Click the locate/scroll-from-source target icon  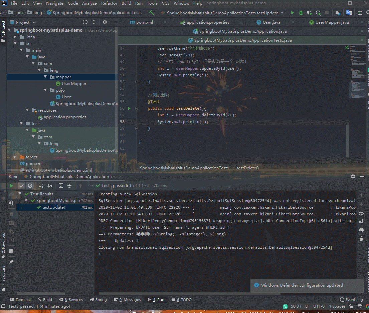(85, 22)
